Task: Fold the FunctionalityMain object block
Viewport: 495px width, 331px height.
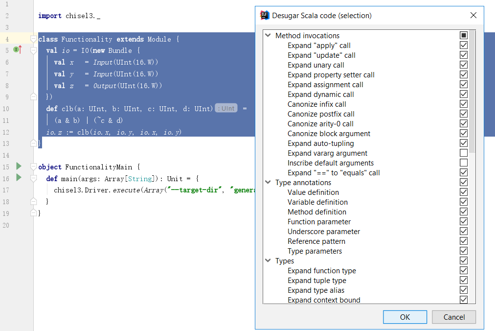Action: (x=33, y=166)
